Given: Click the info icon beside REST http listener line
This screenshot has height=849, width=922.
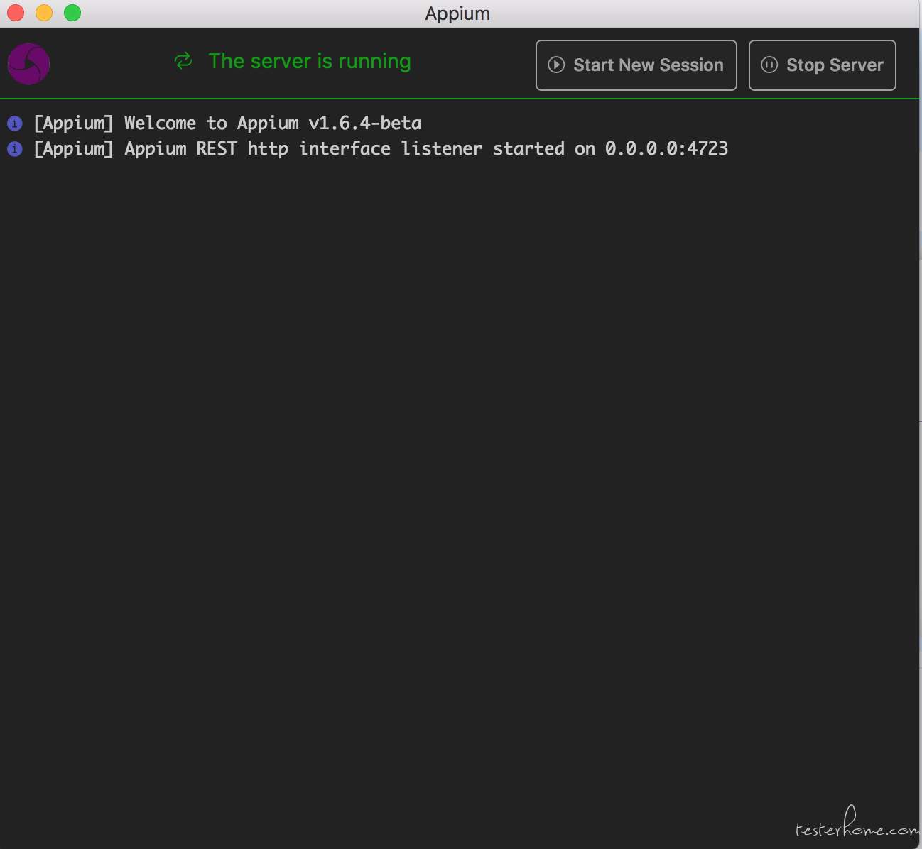Looking at the screenshot, I should (15, 149).
